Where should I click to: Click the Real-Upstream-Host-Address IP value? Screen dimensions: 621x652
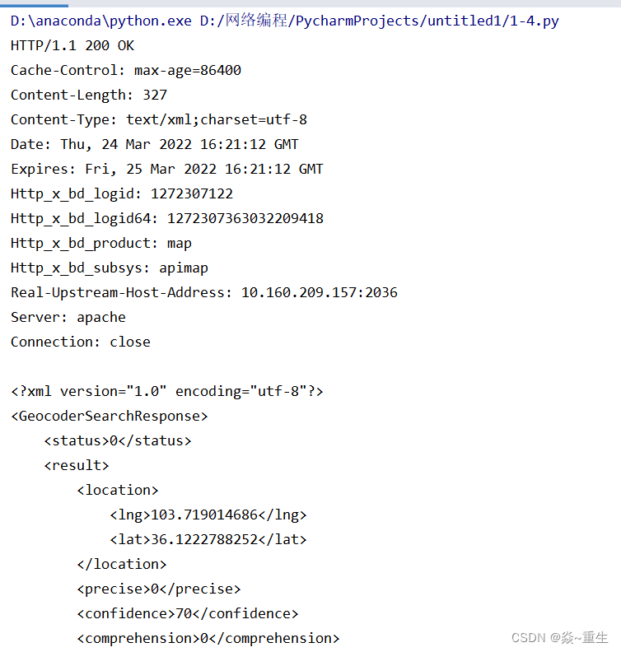[320, 293]
